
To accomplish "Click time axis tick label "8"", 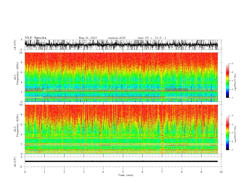I will click(182, 172).
